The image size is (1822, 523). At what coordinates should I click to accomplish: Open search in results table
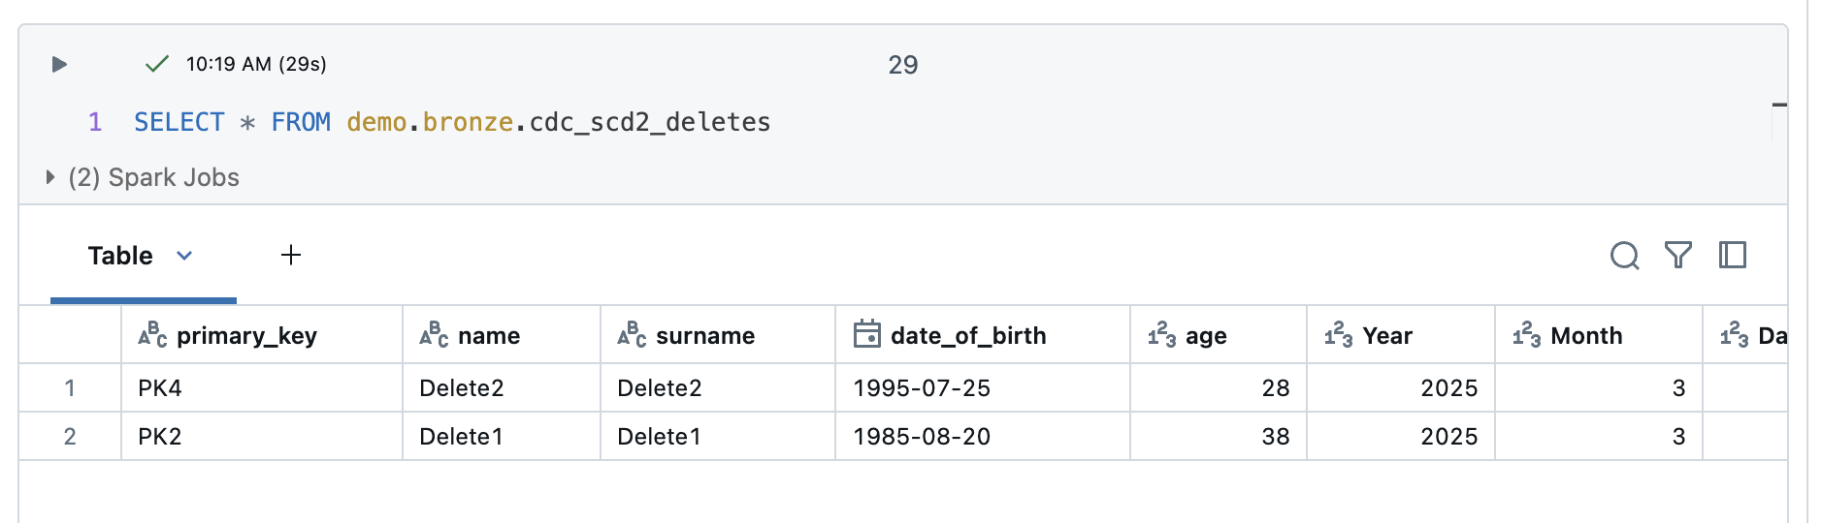point(1624,256)
